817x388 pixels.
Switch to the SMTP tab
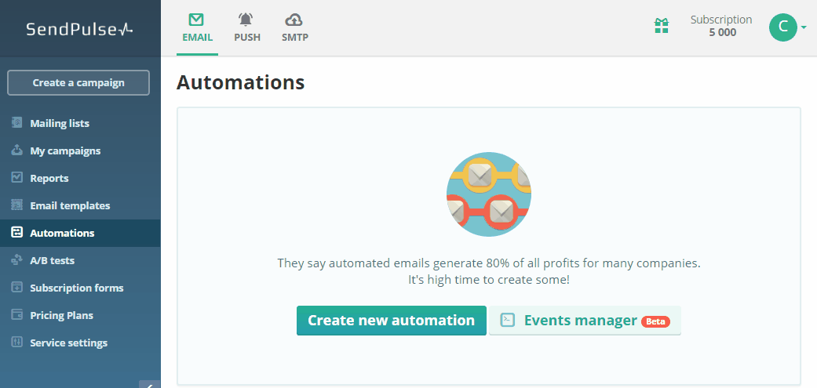click(295, 27)
